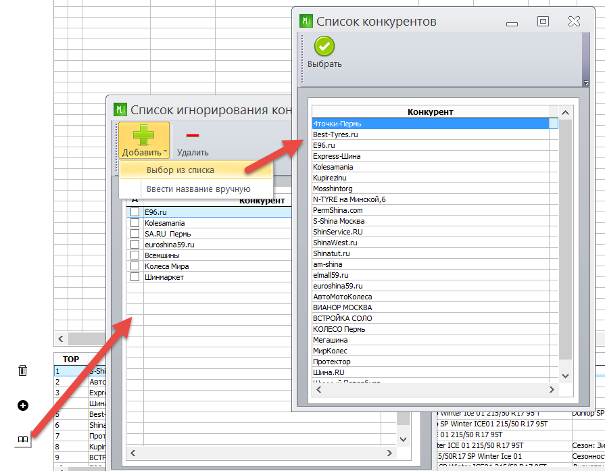Open toolbar overflow arrow in Список конкурентов
This screenshot has height=471, width=605.
click(x=585, y=82)
